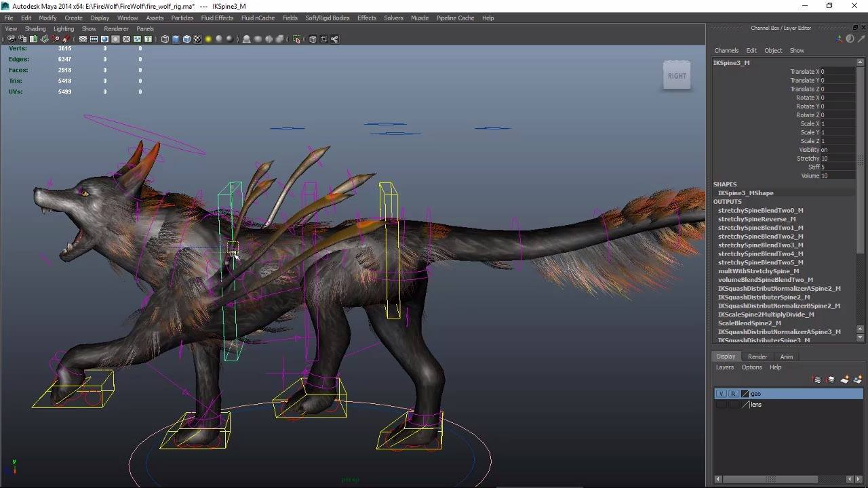The height and width of the screenshot is (488, 868).
Task: Click the smooth shade all cube icon
Action: click(176, 39)
